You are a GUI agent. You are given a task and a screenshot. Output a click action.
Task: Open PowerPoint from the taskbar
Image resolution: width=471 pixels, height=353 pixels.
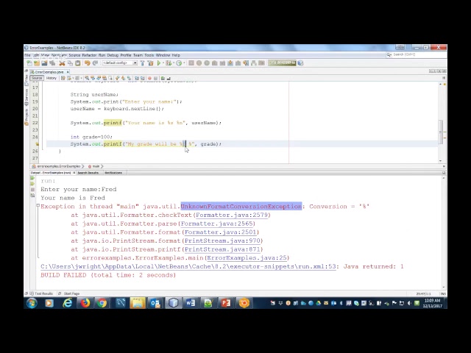226,303
